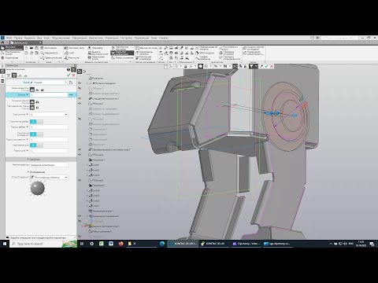Select the Rectangle sketch tool in the ribbon

click(x=51, y=57)
